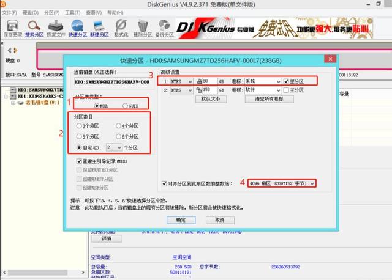Expand the 老毛桃U盘 (U:) tree node
This screenshot has width=392, height=280.
(x=13, y=103)
